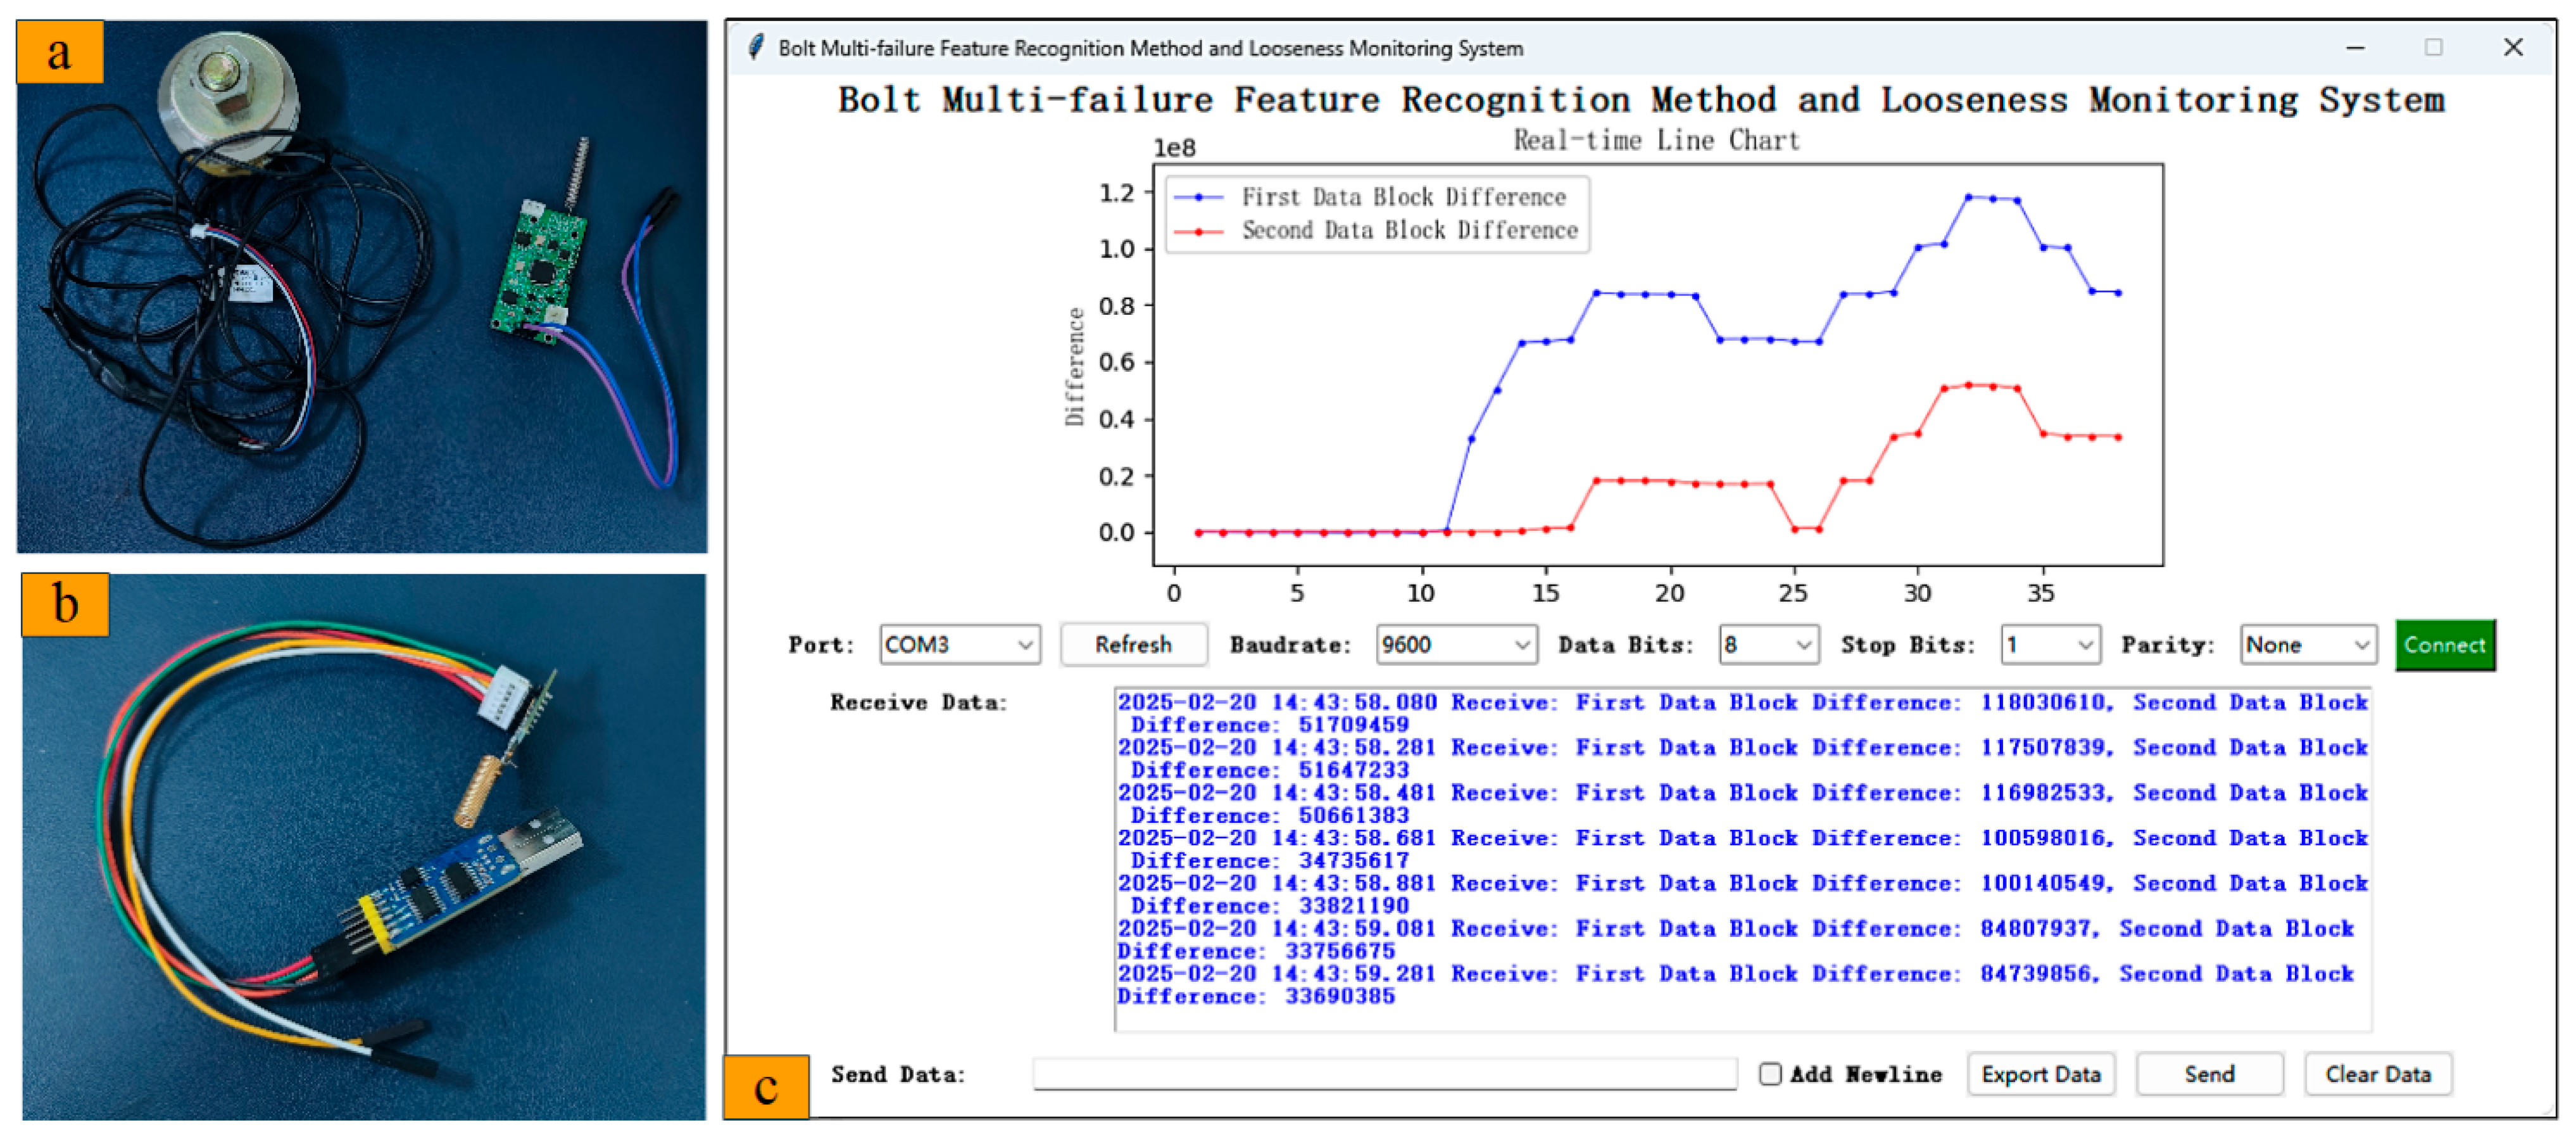The width and height of the screenshot is (2576, 1137).
Task: Click the feather app icon in title bar
Action: click(757, 47)
